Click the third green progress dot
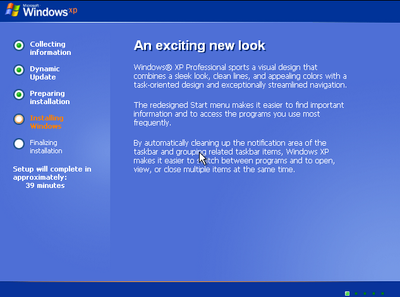The width and height of the screenshot is (400, 297). click(365, 293)
